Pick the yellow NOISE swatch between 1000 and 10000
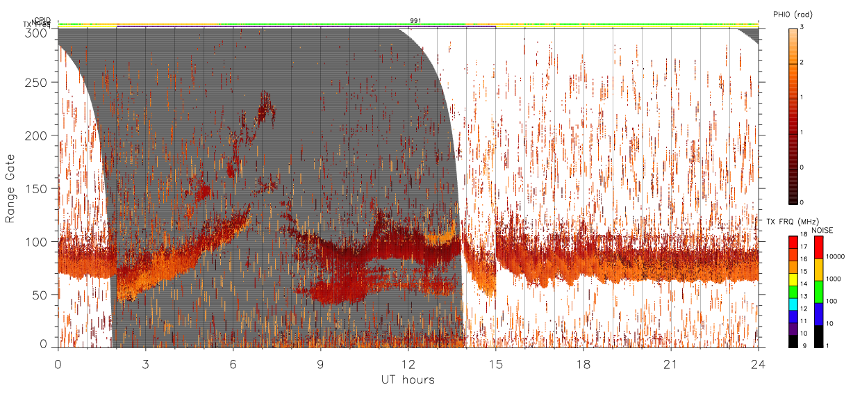This screenshot has height=394, width=853. [819, 270]
